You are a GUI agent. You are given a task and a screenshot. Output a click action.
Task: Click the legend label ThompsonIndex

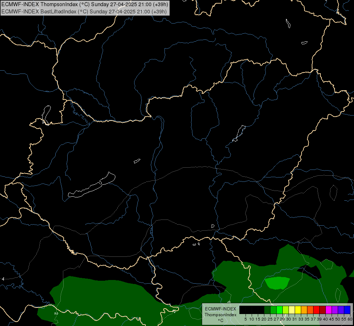pos(221,315)
